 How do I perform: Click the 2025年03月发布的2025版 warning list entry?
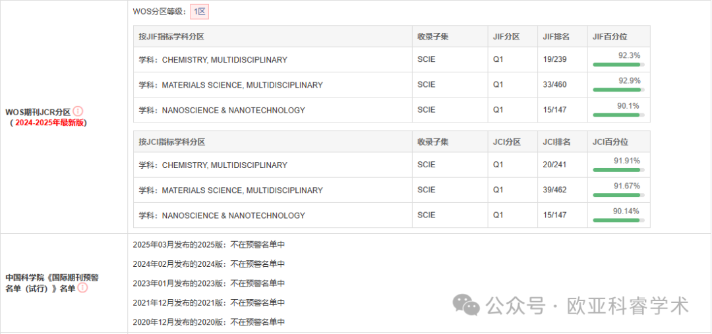209,244
